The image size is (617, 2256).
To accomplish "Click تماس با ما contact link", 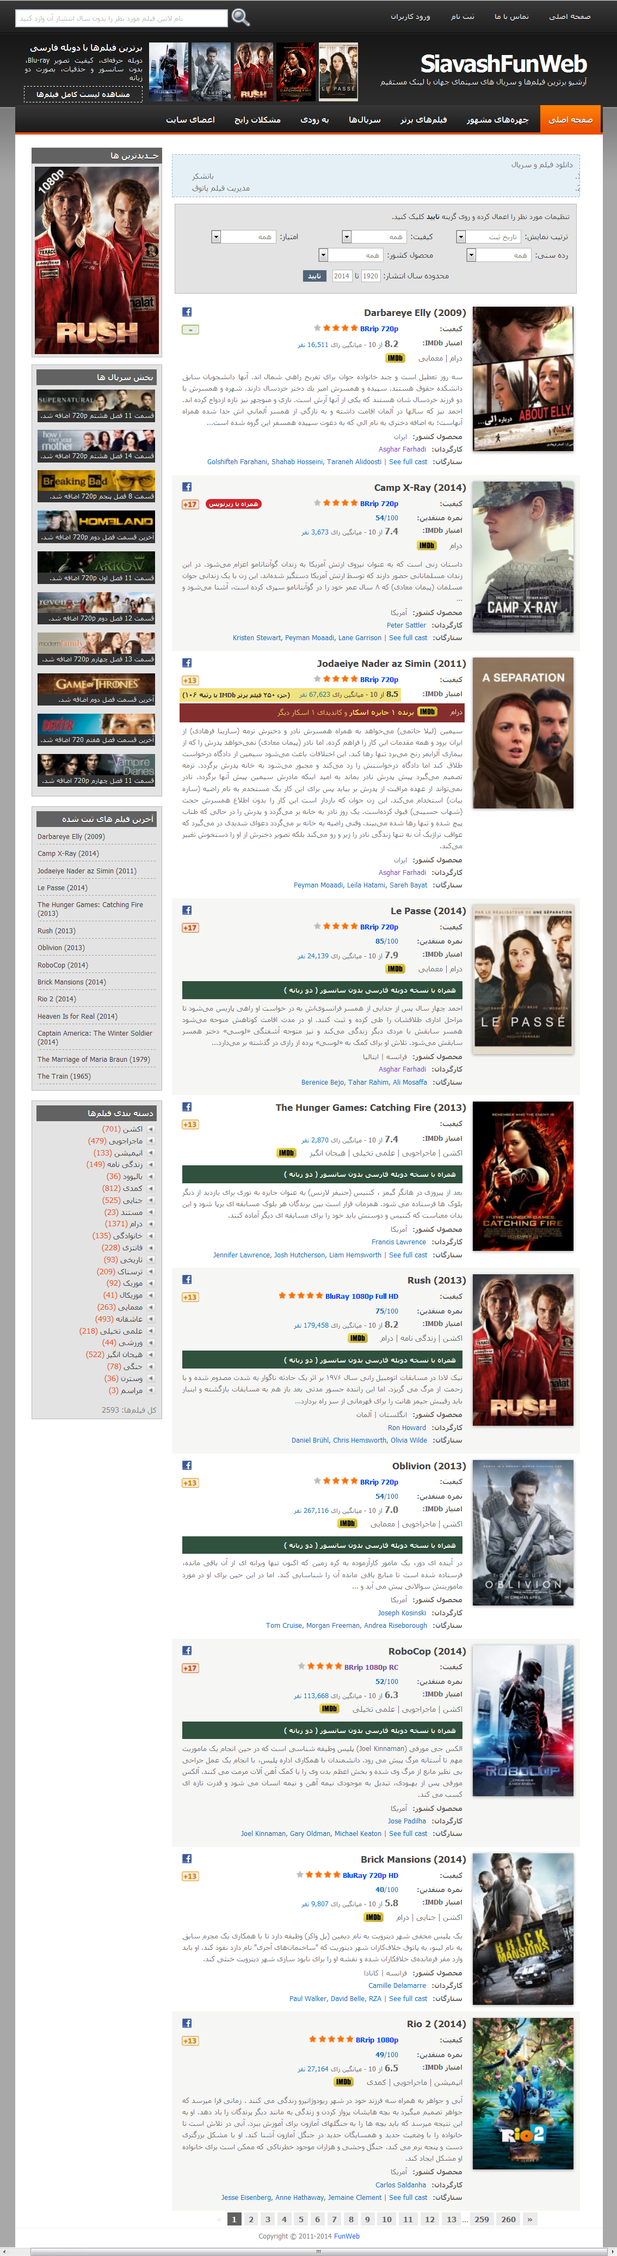I will [511, 17].
